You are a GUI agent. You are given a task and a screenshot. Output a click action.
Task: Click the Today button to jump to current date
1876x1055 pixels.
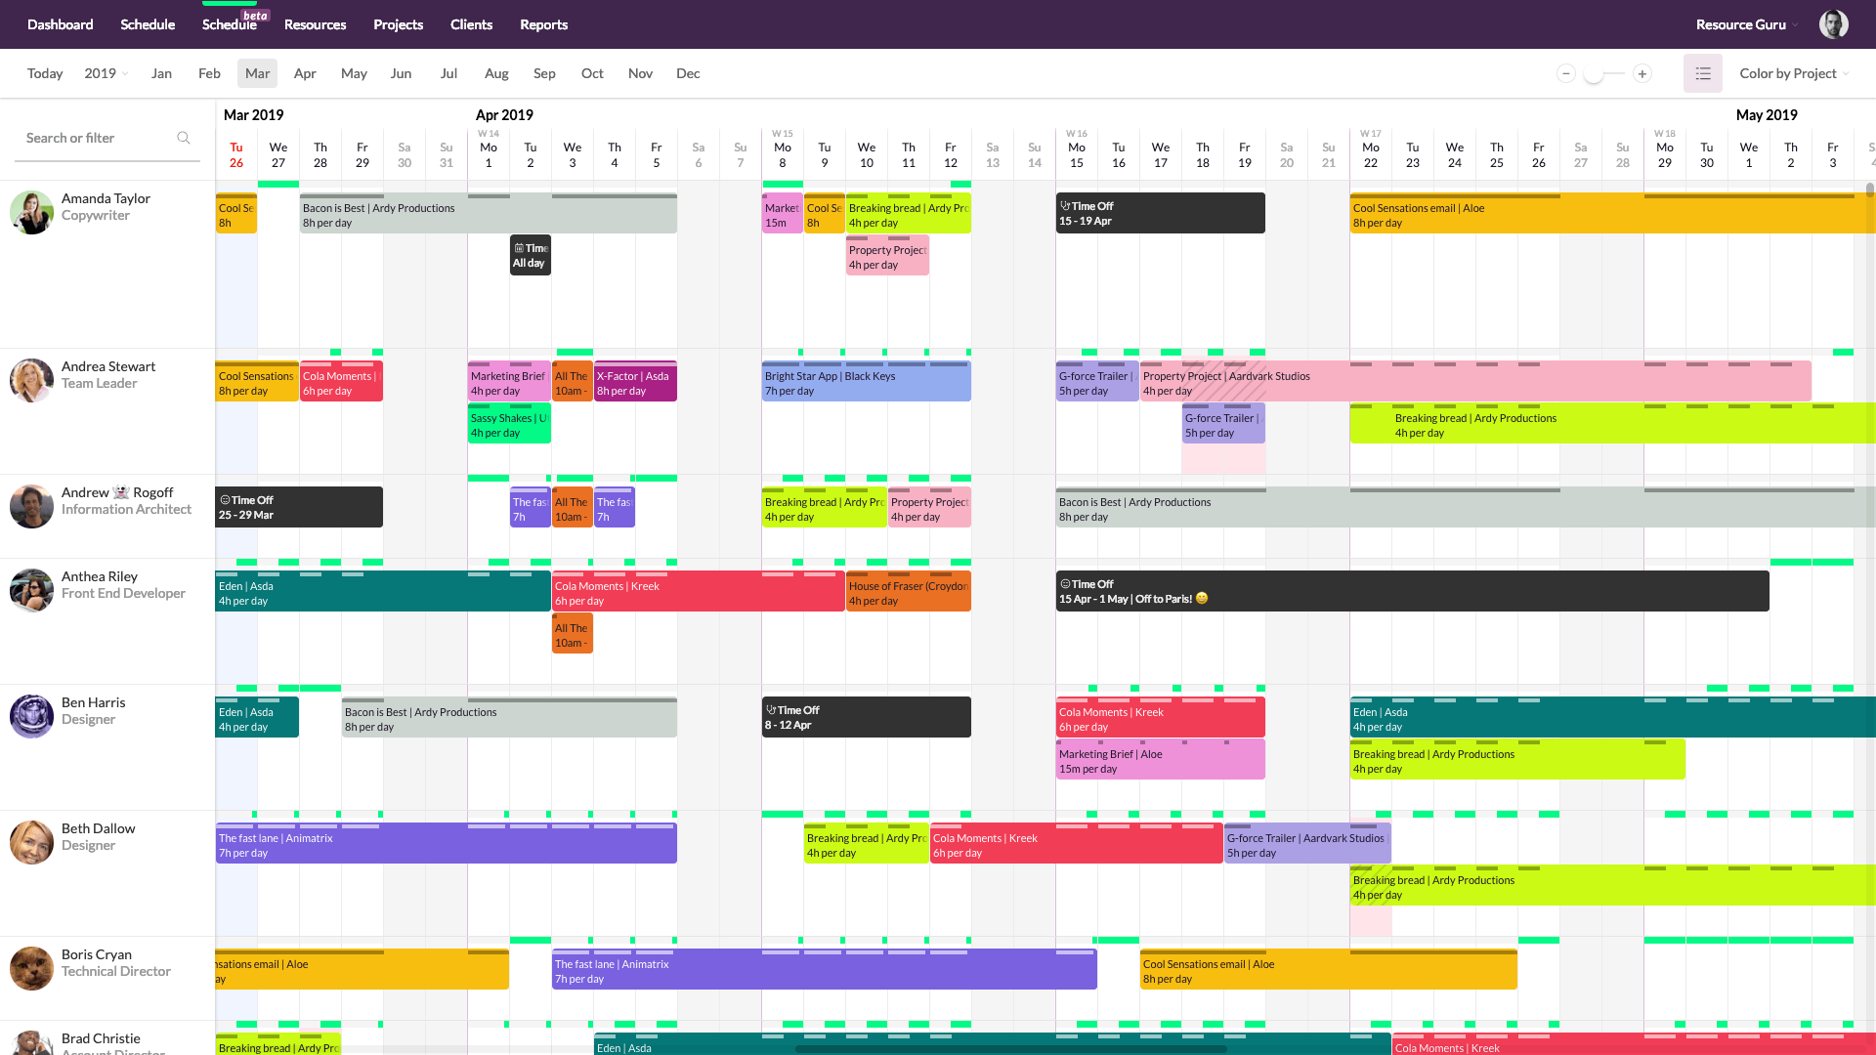(44, 73)
